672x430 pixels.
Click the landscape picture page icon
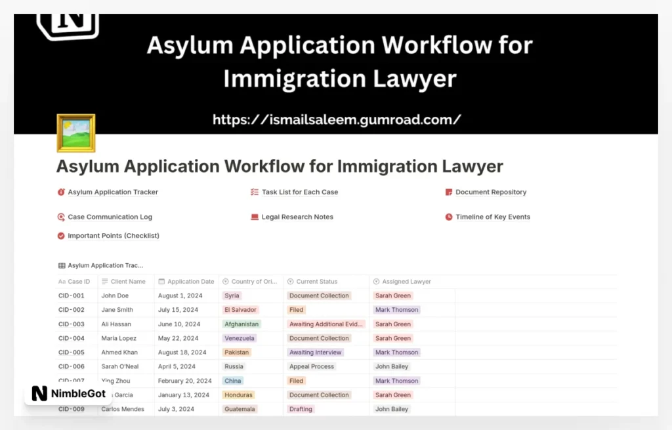[75, 133]
